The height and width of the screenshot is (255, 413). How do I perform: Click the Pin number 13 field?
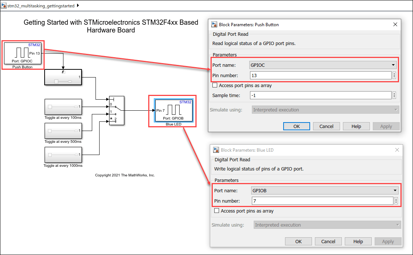(320, 76)
